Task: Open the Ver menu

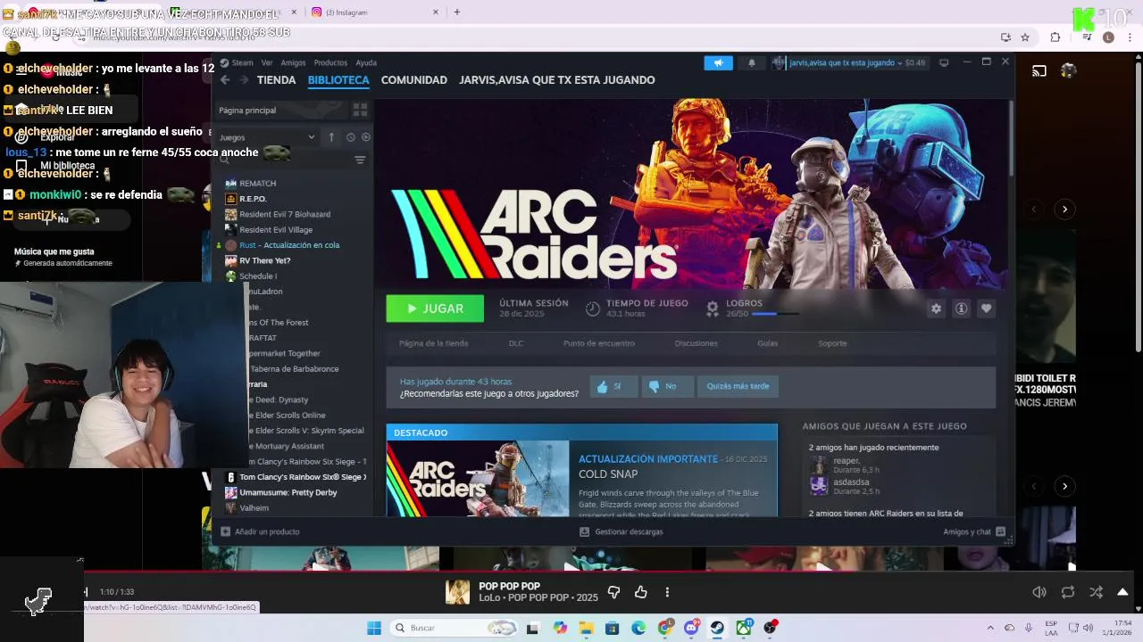Action: point(267,62)
